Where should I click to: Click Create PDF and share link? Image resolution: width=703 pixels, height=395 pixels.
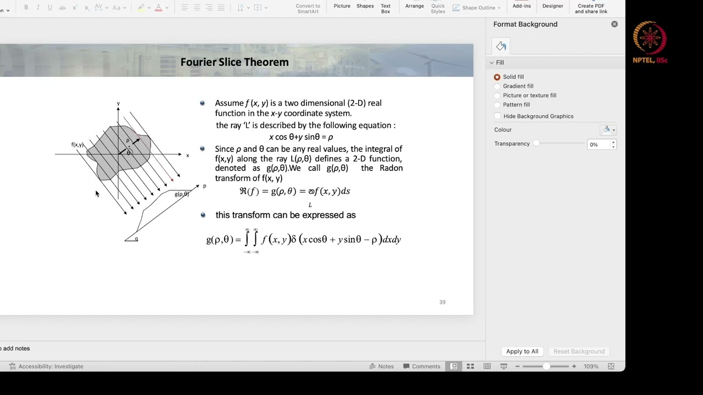pos(591,9)
